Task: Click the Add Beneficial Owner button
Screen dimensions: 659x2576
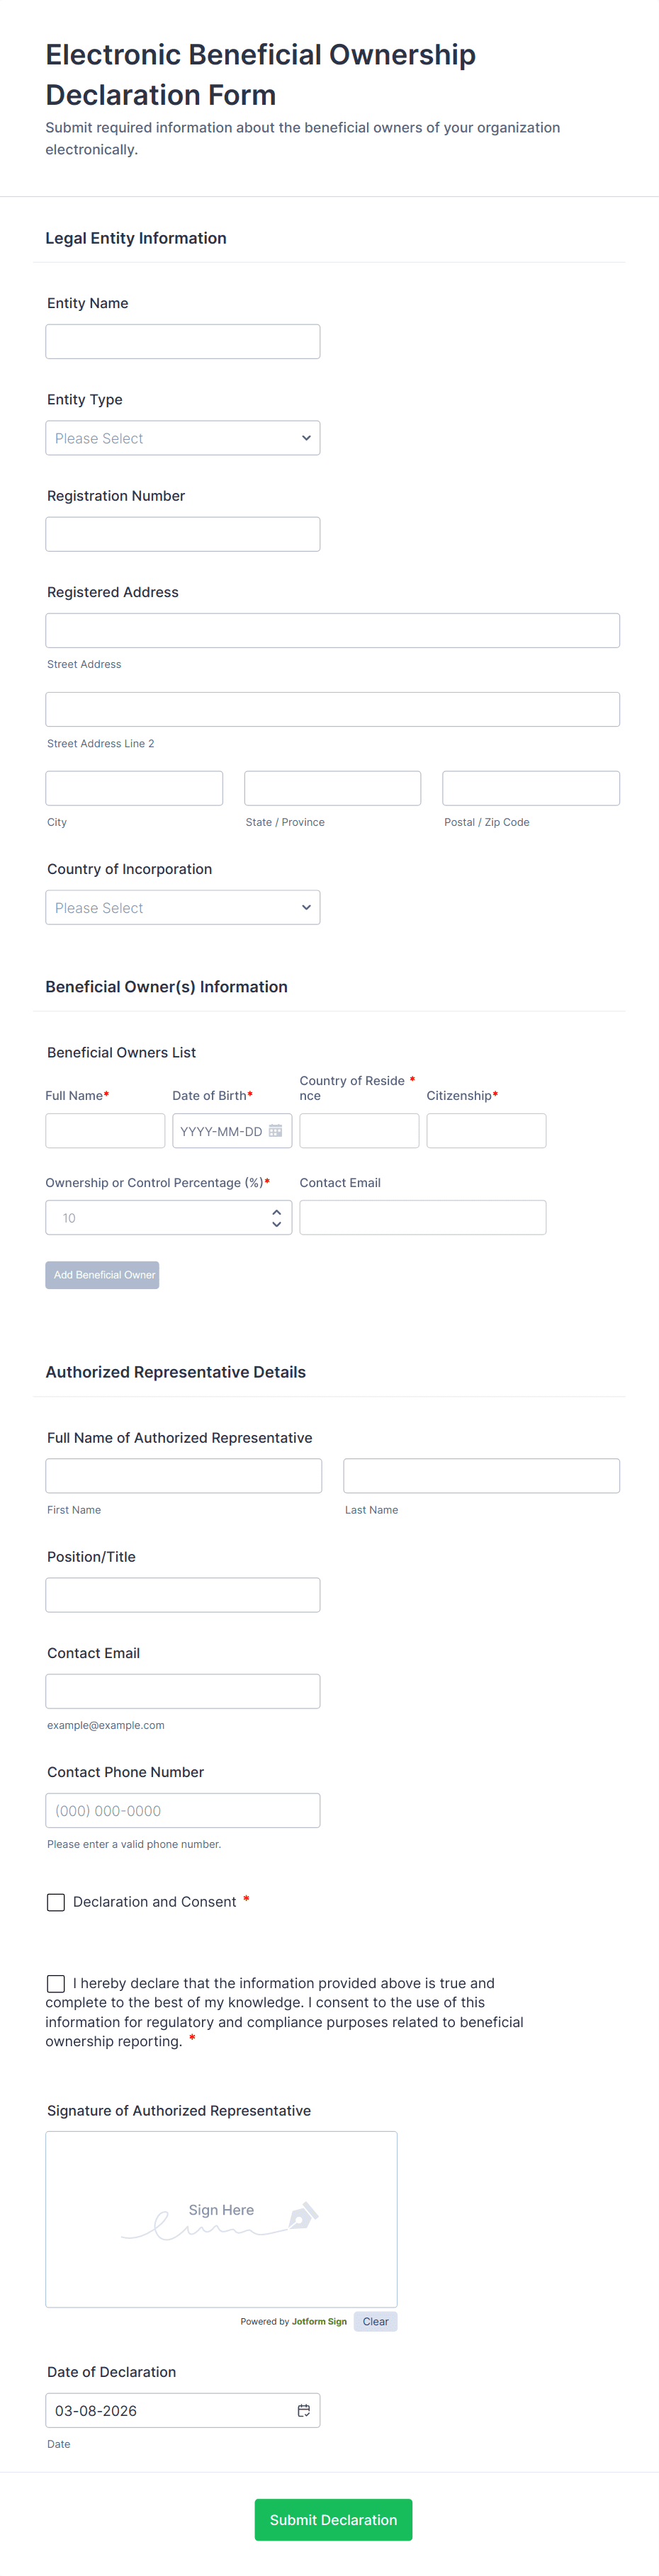Action: 102,1275
